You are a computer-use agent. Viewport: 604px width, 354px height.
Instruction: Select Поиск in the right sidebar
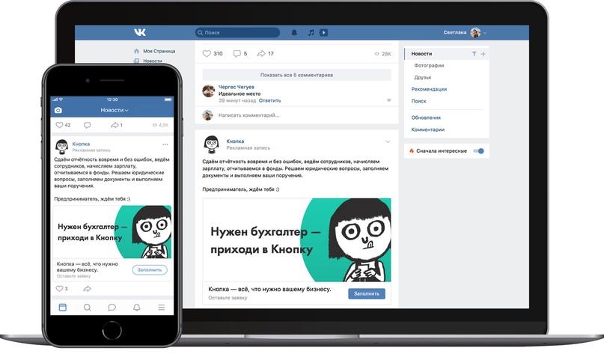coord(418,101)
